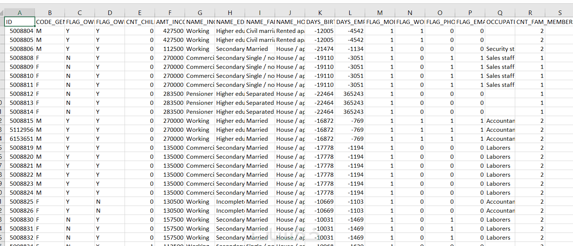Click the DAYS_EMP header cell
This screenshot has height=246, width=573.
[x=350, y=22]
